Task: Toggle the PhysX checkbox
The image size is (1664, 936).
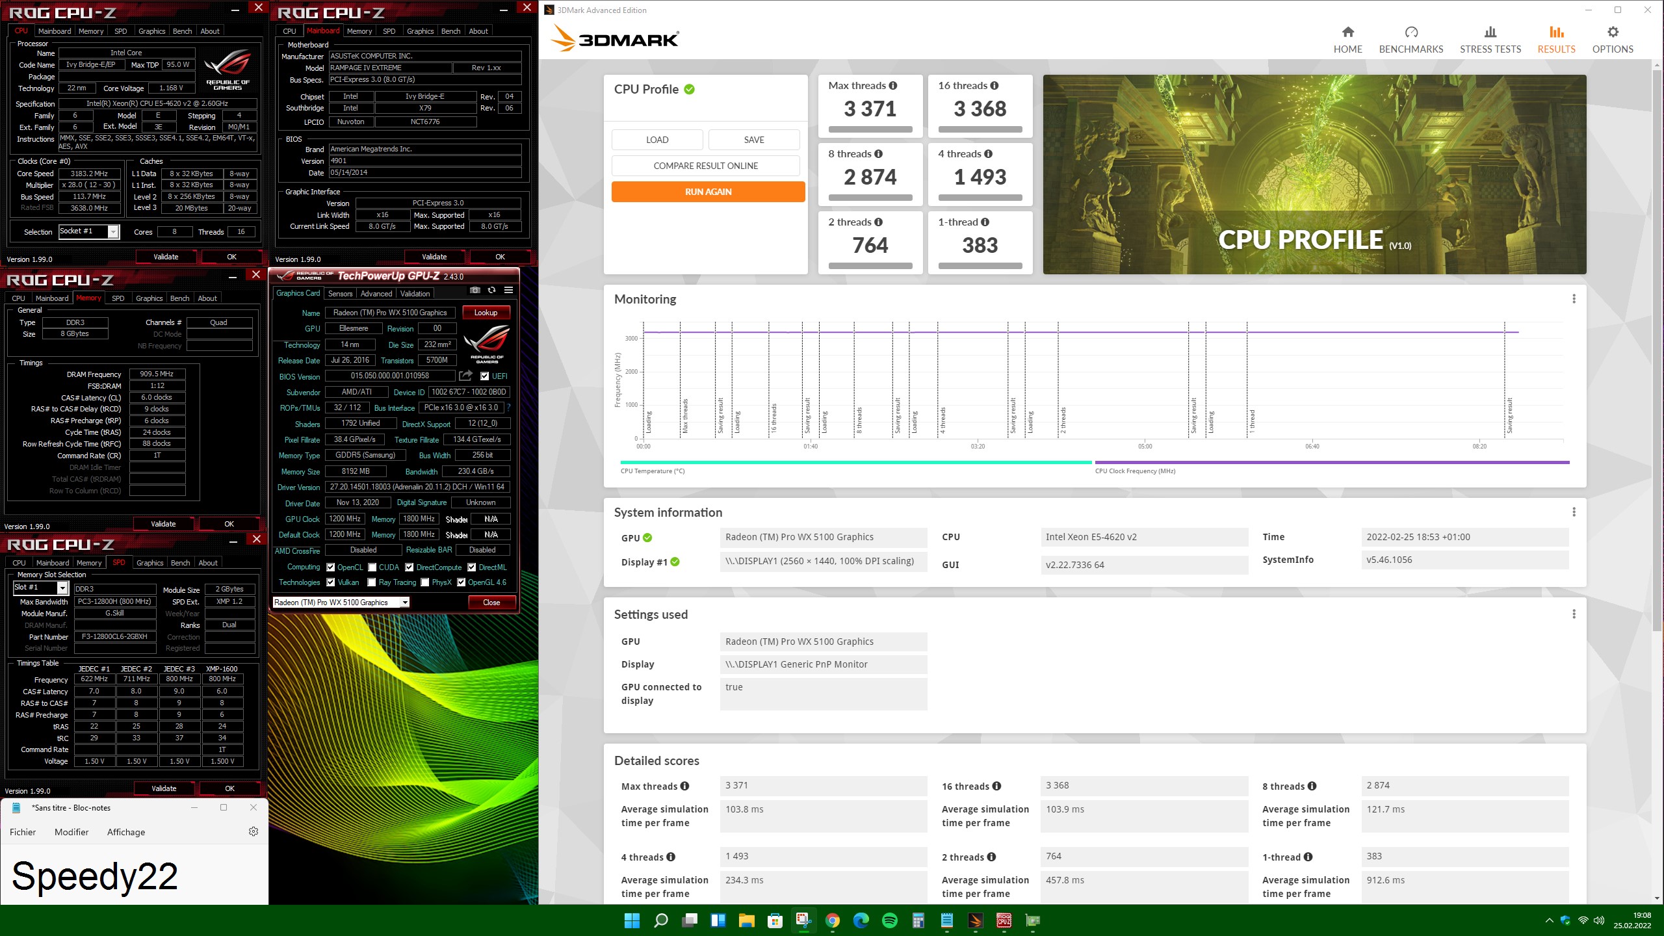Action: 425,582
